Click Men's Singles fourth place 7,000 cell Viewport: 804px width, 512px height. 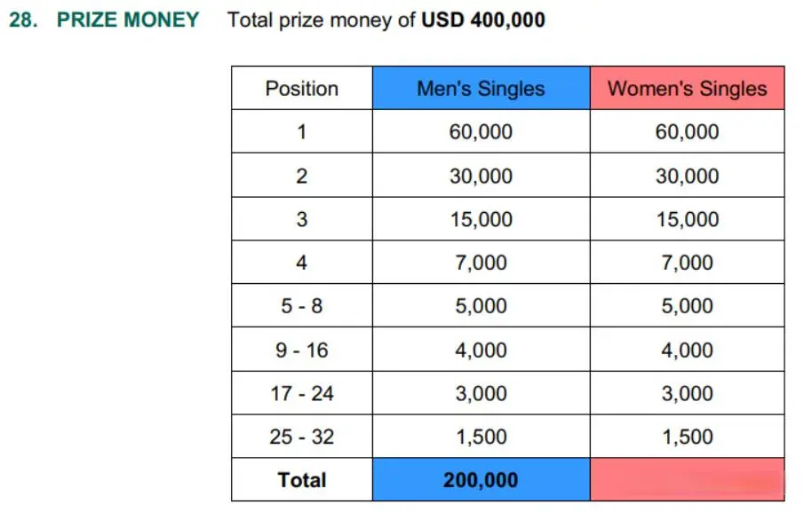tap(481, 263)
